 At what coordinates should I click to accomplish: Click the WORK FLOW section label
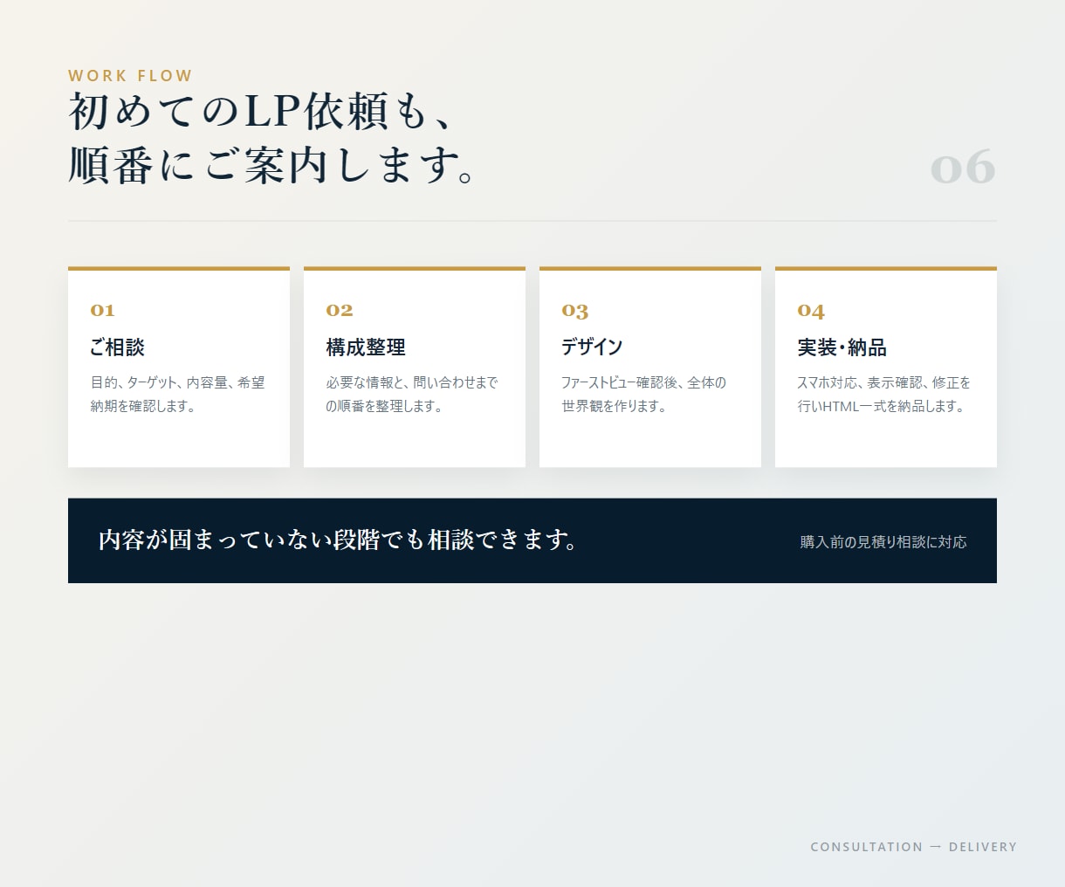[x=130, y=76]
